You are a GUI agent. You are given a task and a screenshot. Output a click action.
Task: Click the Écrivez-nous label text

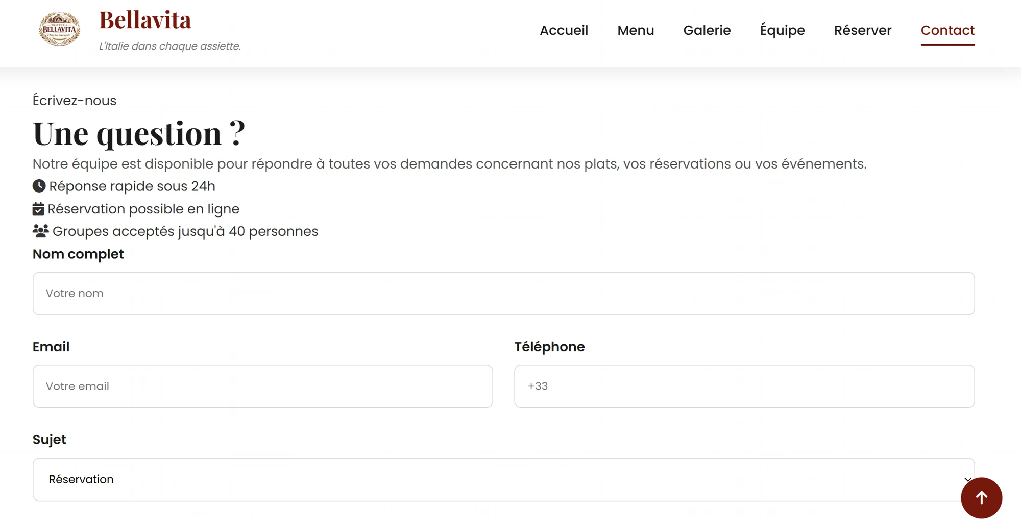(x=75, y=101)
